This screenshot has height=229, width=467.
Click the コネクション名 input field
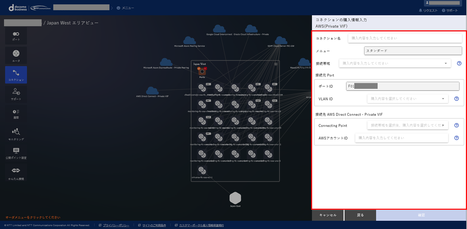(x=405, y=38)
